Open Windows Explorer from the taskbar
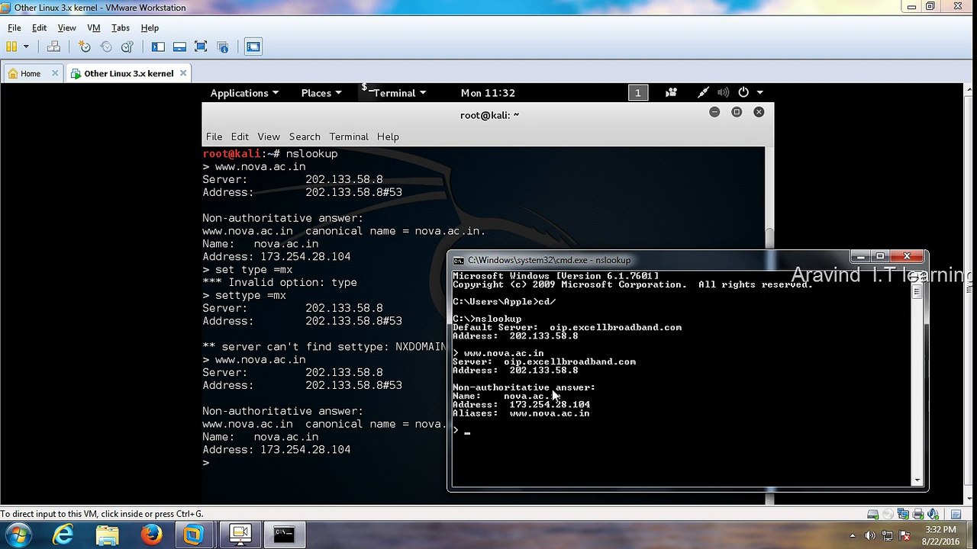This screenshot has width=977, height=549. point(108,535)
